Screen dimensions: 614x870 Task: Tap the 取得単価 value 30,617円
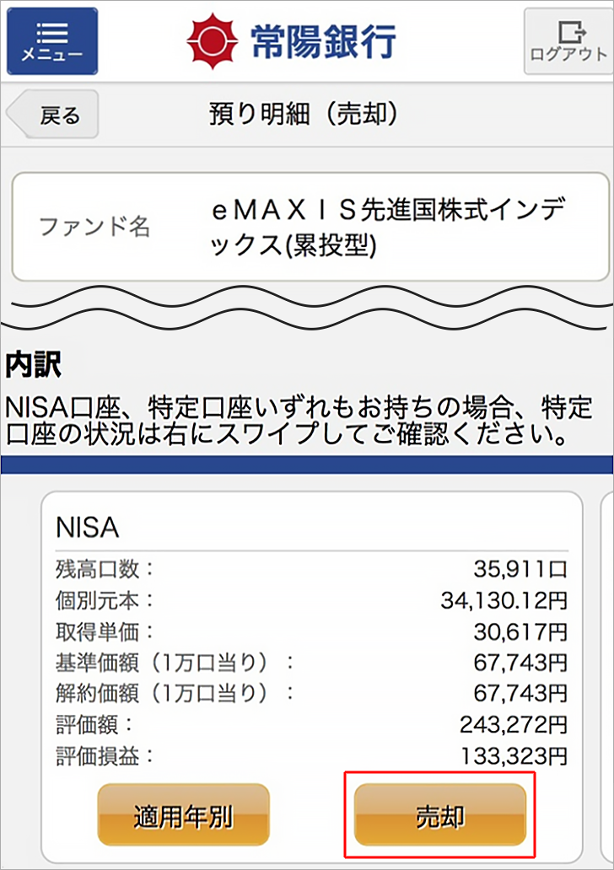click(x=520, y=631)
